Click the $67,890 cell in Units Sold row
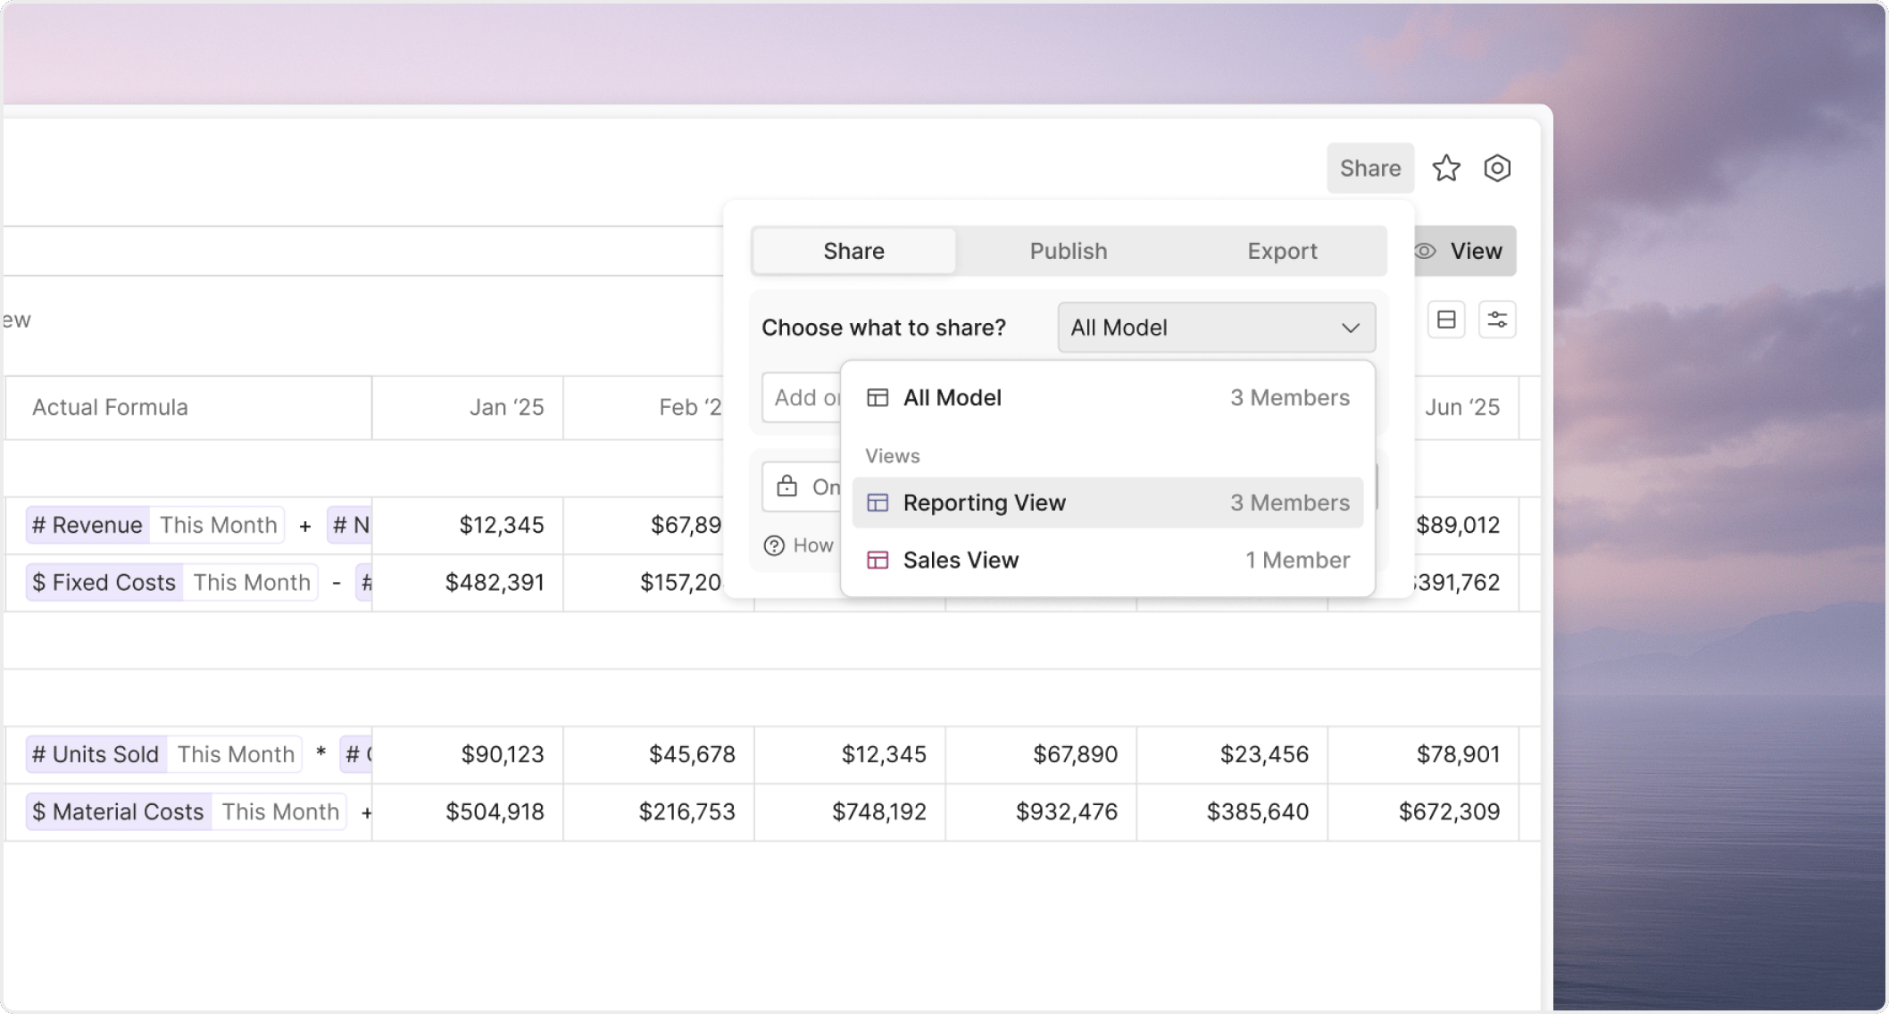The width and height of the screenshot is (1889, 1014). [x=1041, y=754]
